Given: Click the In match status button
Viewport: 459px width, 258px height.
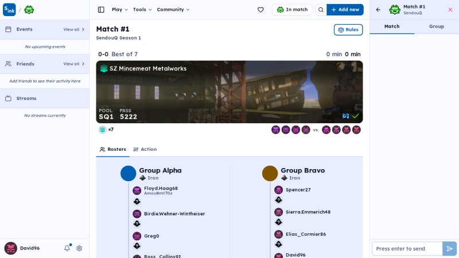Looking at the screenshot, I should pyautogui.click(x=292, y=10).
